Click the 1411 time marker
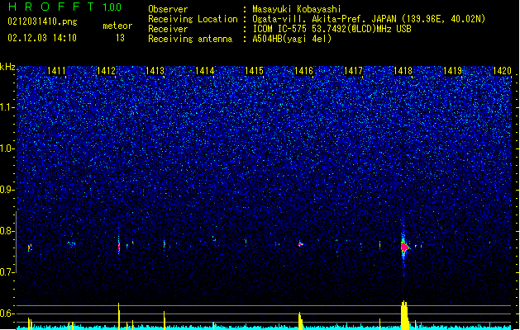This screenshot has width=520, height=330. (57, 71)
